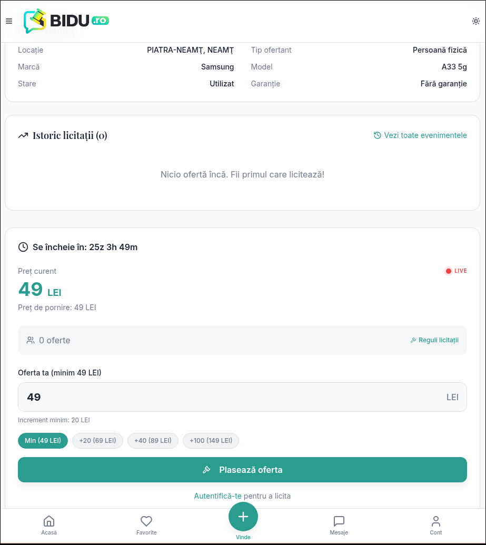
Task: Click the BIDU.ro logo
Action: 66,21
